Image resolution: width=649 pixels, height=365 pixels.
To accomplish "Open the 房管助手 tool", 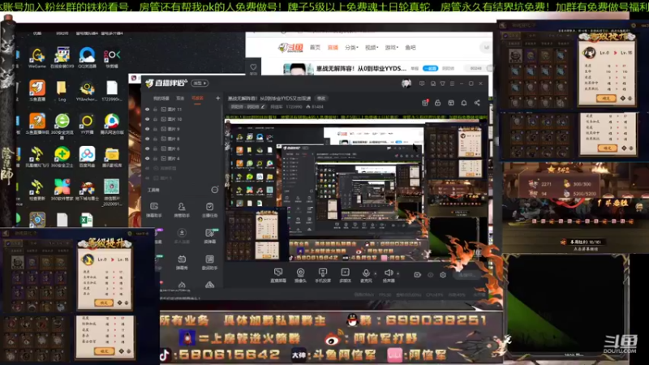I will point(182,210).
